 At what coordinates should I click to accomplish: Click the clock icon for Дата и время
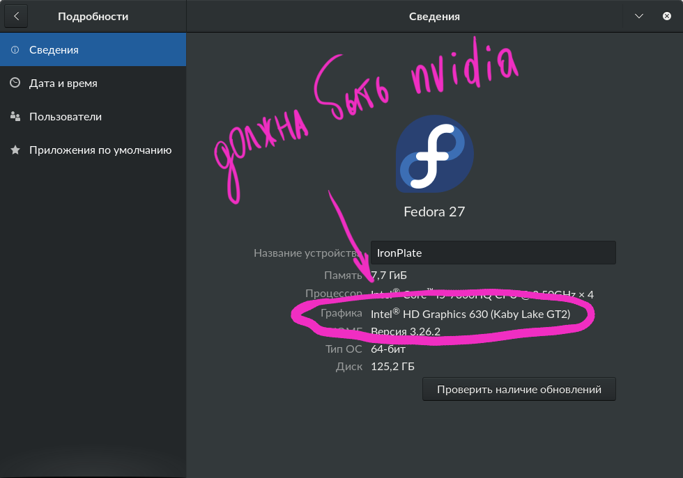coord(15,83)
